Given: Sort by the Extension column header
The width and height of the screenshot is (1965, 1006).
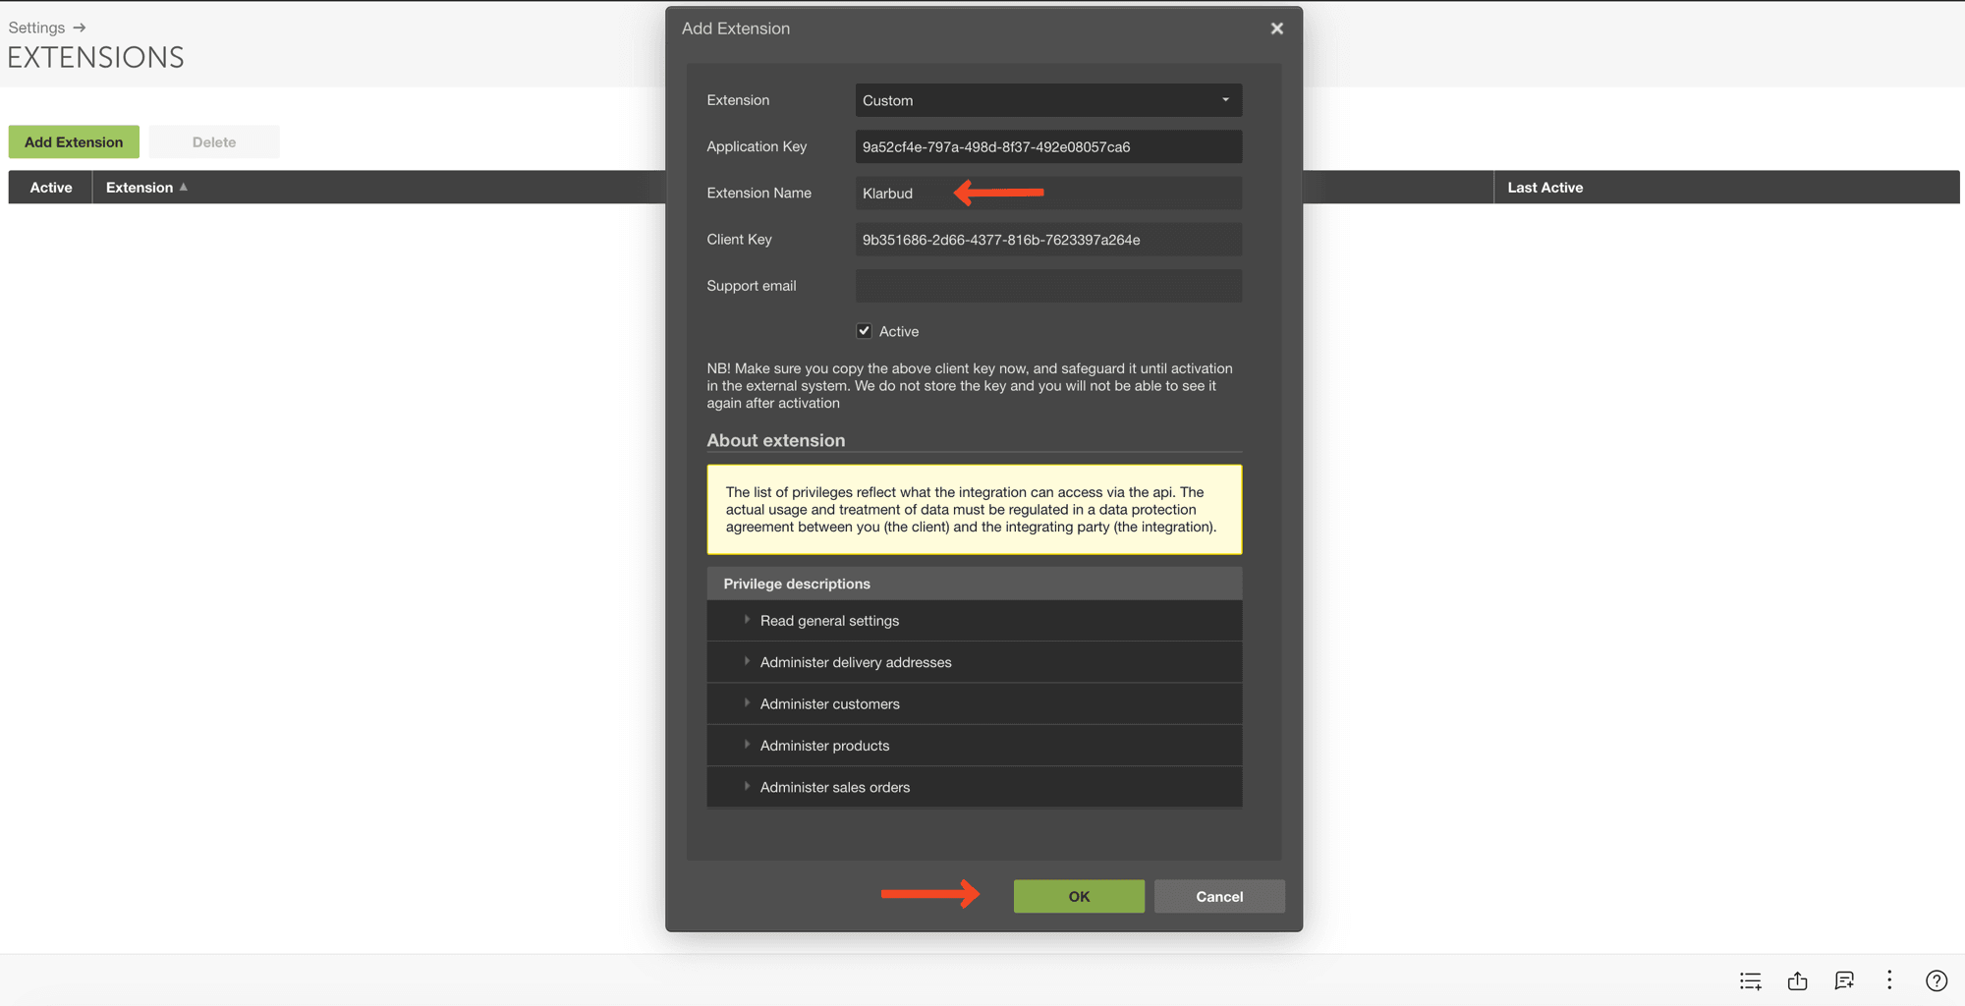Looking at the screenshot, I should point(140,188).
